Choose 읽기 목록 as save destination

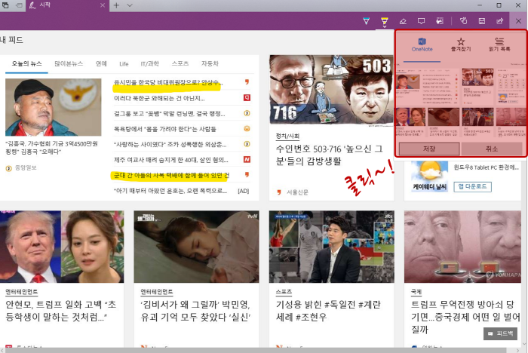(499, 45)
